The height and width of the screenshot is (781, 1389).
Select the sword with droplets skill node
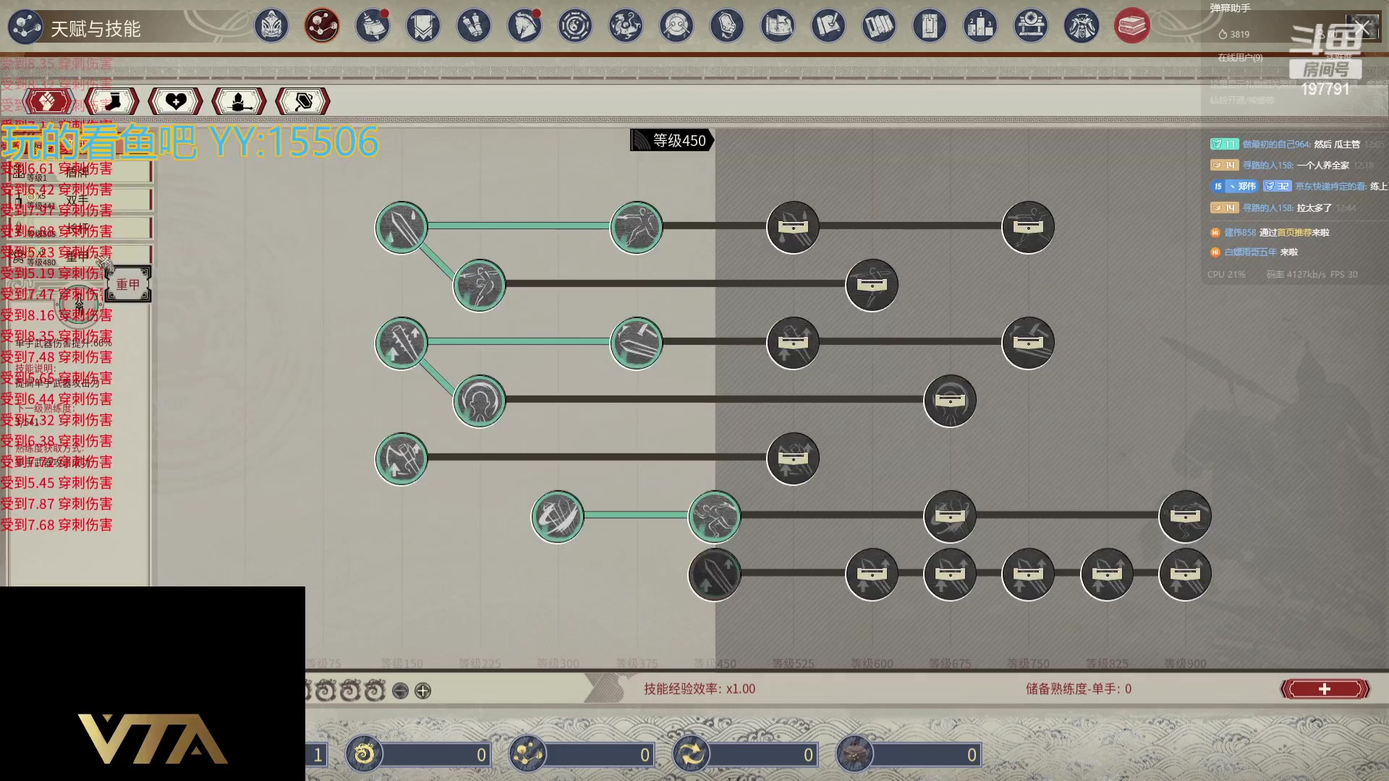click(402, 227)
